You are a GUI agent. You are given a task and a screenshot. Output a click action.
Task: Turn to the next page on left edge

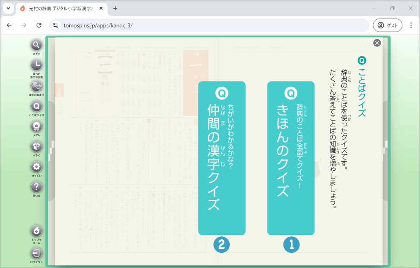pos(51,151)
